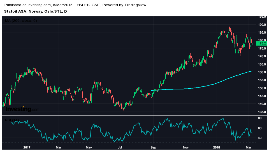269x151 pixels.
Task: Click the 175.0 price axis label
Action: (x=262, y=48)
